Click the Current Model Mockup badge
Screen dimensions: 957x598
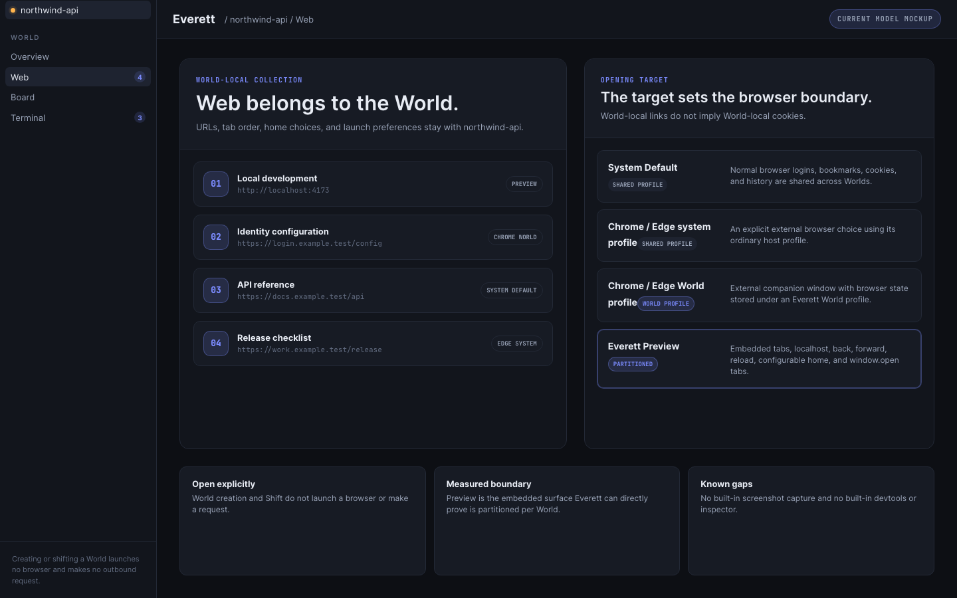point(885,19)
